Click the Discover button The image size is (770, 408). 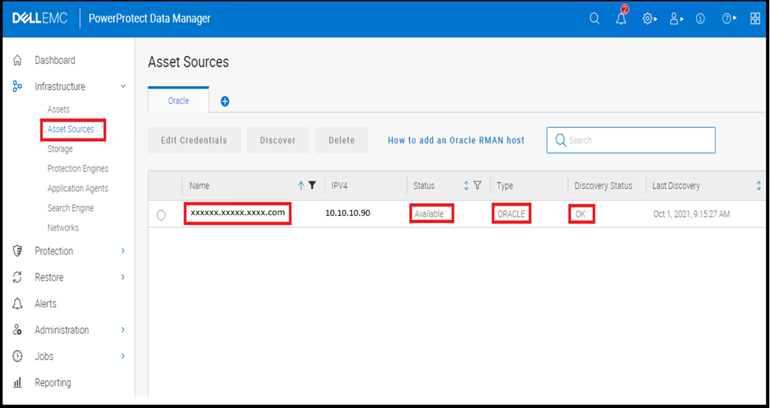(x=278, y=140)
